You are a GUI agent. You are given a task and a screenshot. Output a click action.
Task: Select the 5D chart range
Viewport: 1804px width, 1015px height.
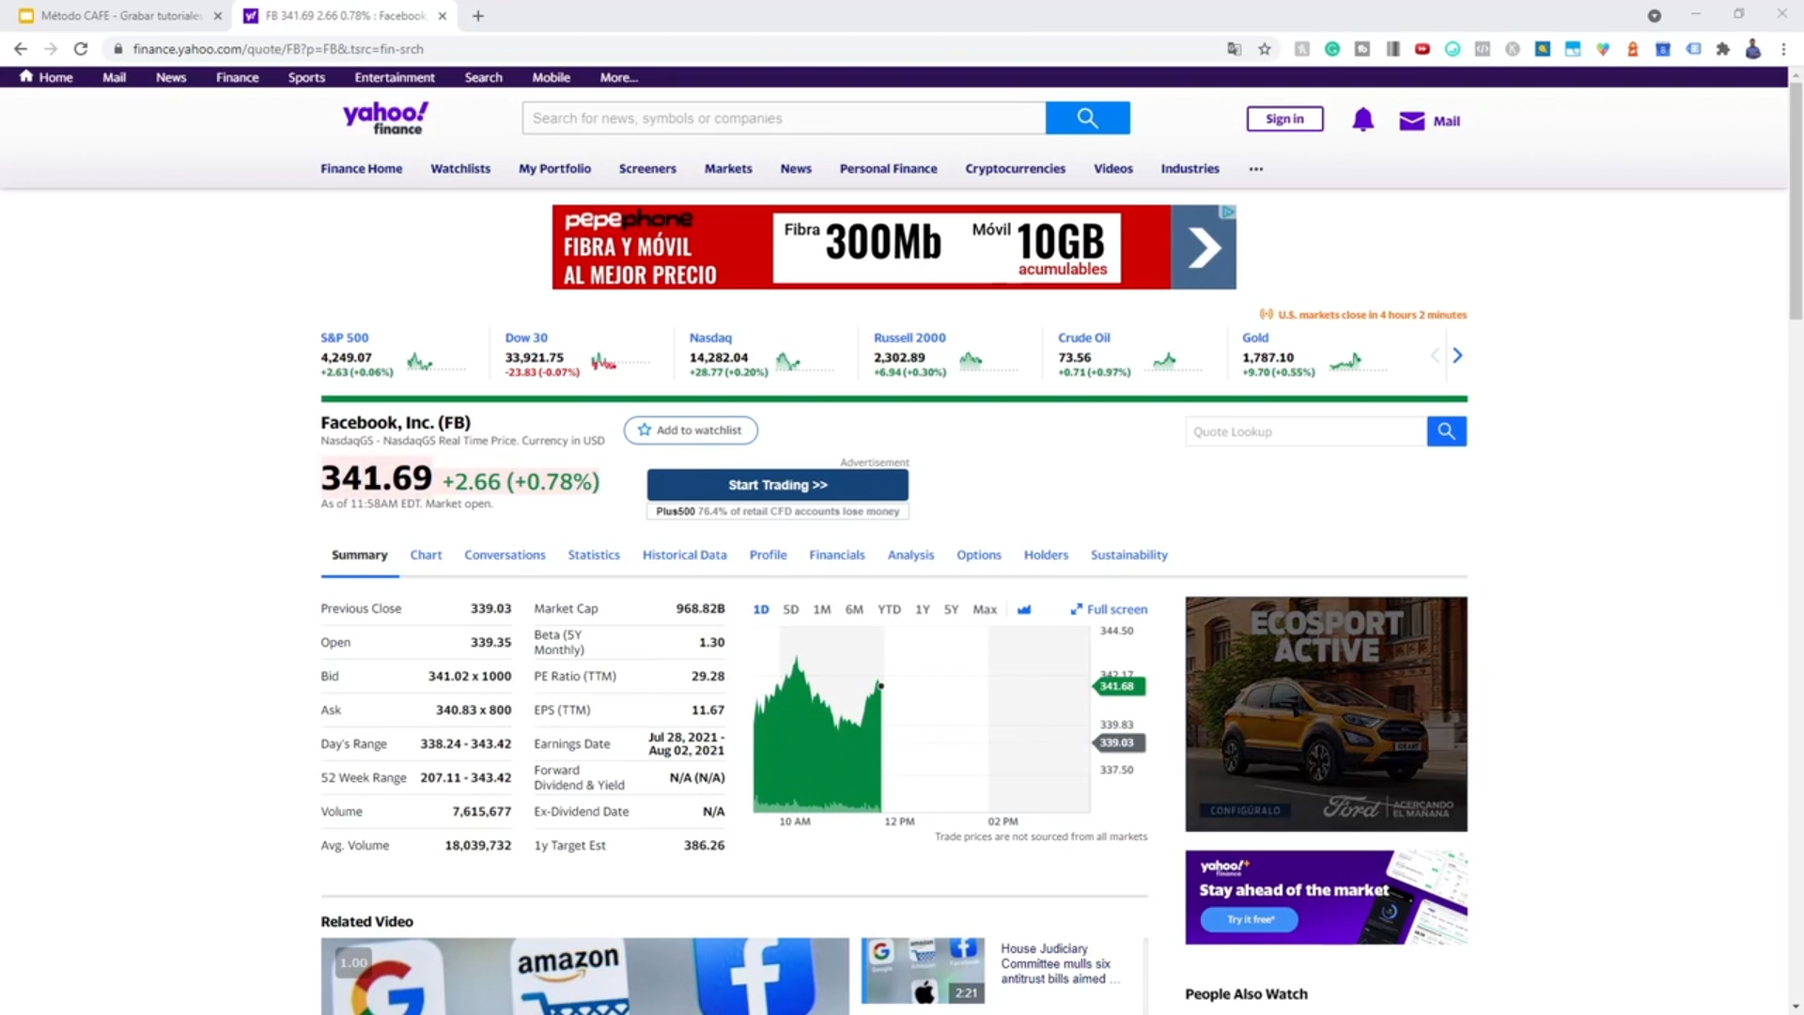[x=791, y=610]
